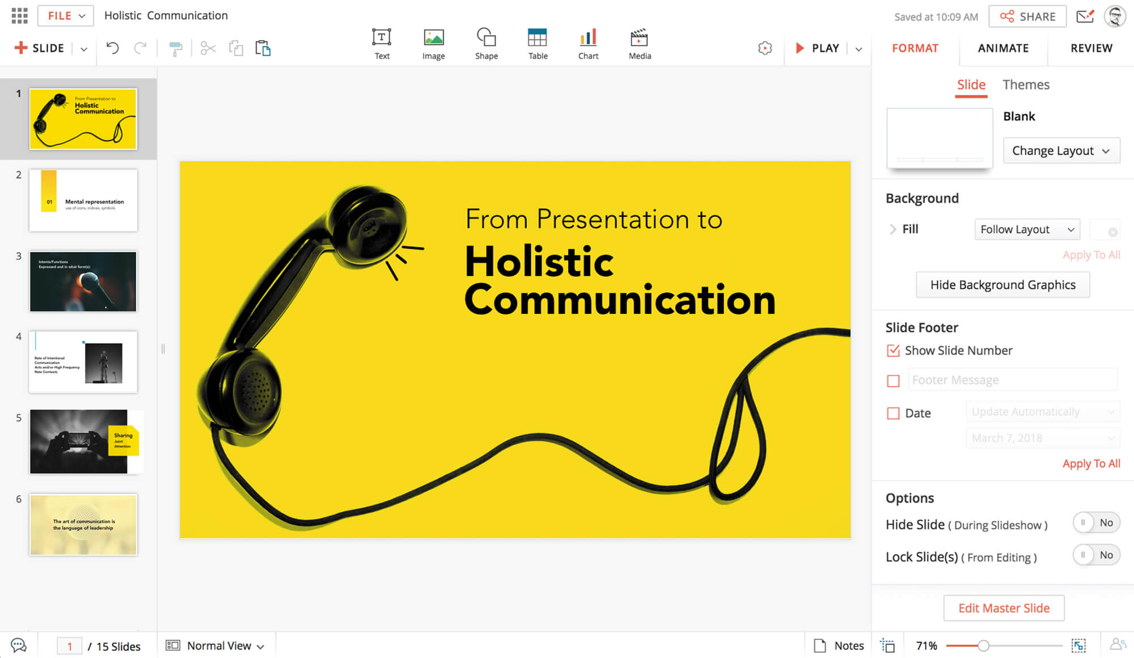Open the apps grid icon
Screen dimensions: 1134x658
point(19,15)
